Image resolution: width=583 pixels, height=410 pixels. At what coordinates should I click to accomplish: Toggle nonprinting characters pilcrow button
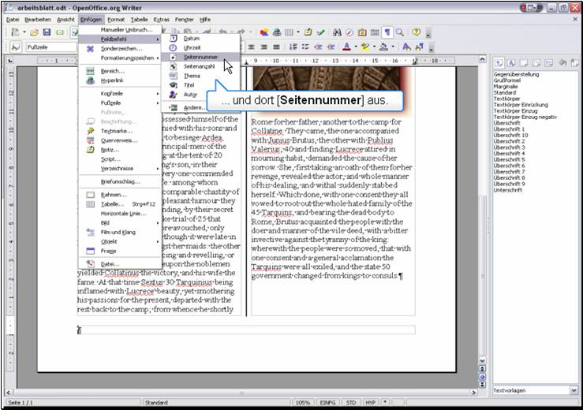tap(387, 32)
